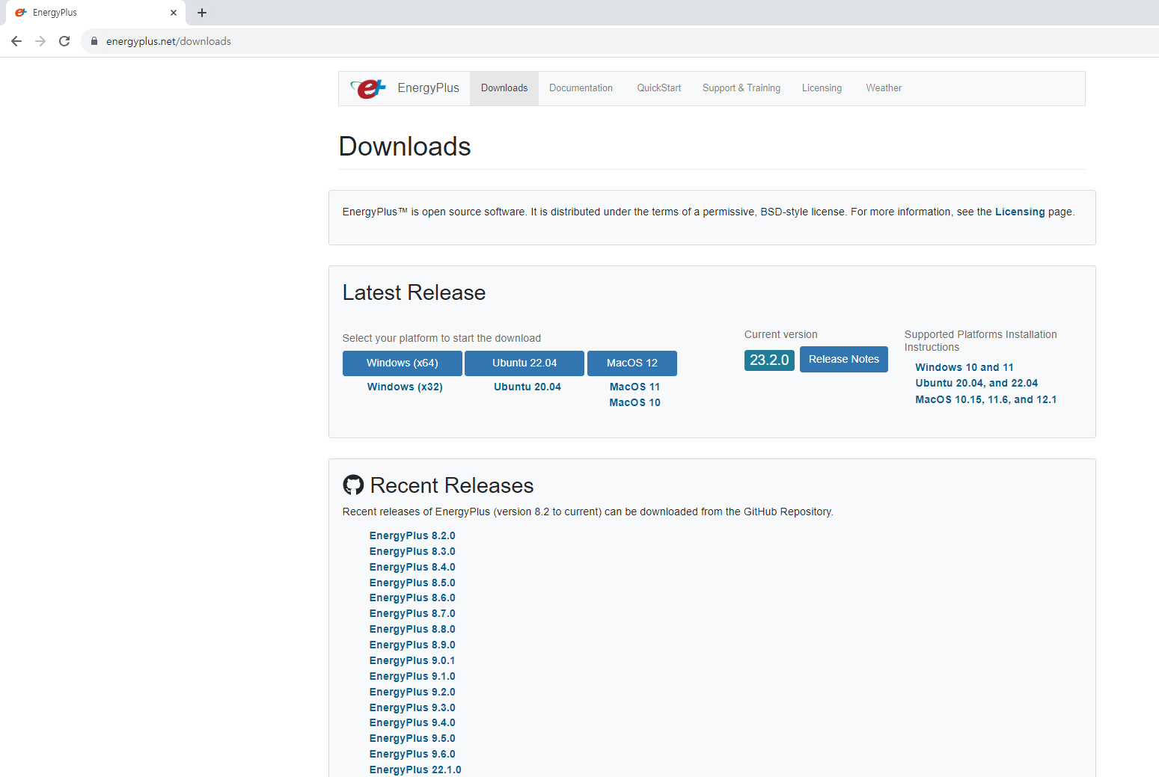
Task: Open the EnergyPlus 8.3.0 release link
Action: (412, 551)
